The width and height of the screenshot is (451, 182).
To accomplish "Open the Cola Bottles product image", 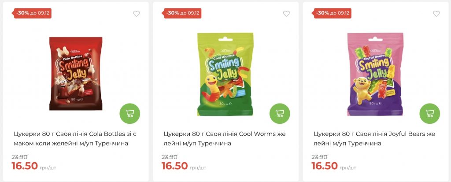I will tap(76, 74).
